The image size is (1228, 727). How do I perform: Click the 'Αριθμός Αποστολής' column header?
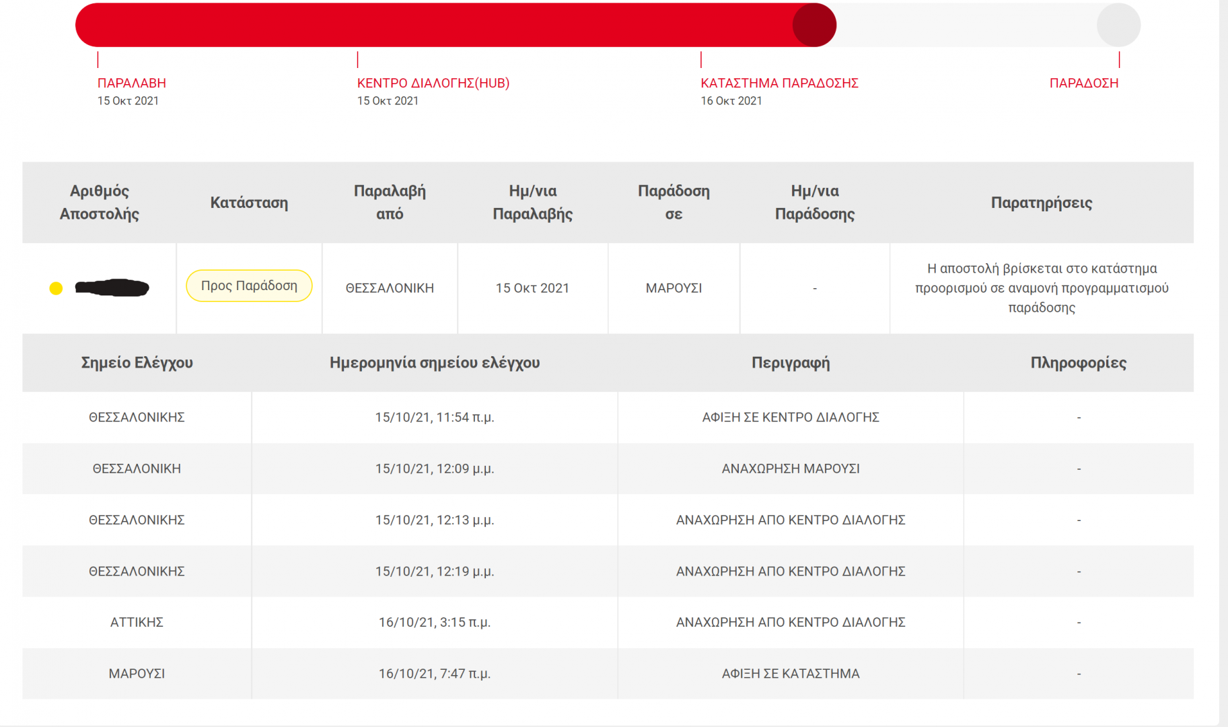click(x=100, y=202)
